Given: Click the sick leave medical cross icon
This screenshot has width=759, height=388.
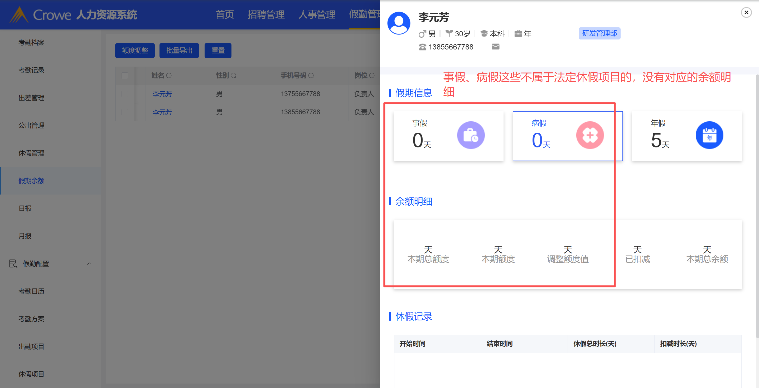Looking at the screenshot, I should 590,135.
